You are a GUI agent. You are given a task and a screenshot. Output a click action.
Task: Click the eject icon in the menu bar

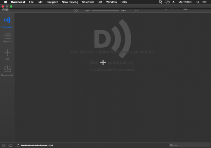pos(173,2)
